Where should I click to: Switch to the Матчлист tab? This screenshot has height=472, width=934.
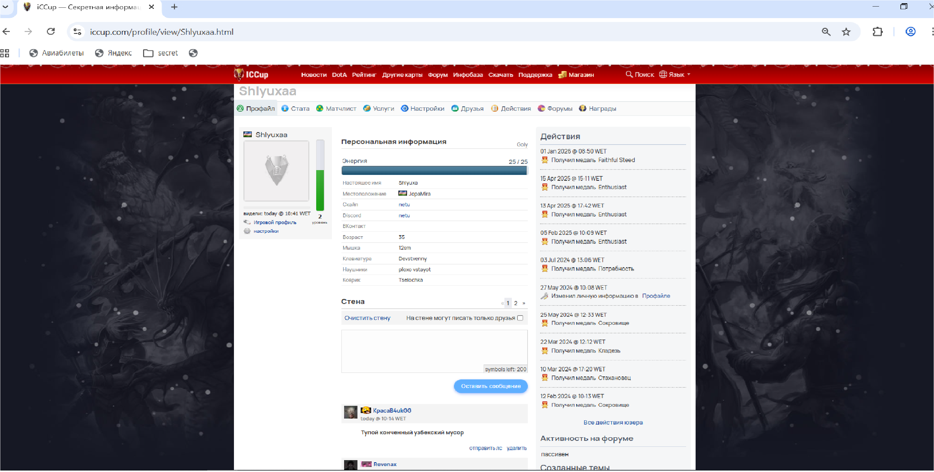pos(336,108)
